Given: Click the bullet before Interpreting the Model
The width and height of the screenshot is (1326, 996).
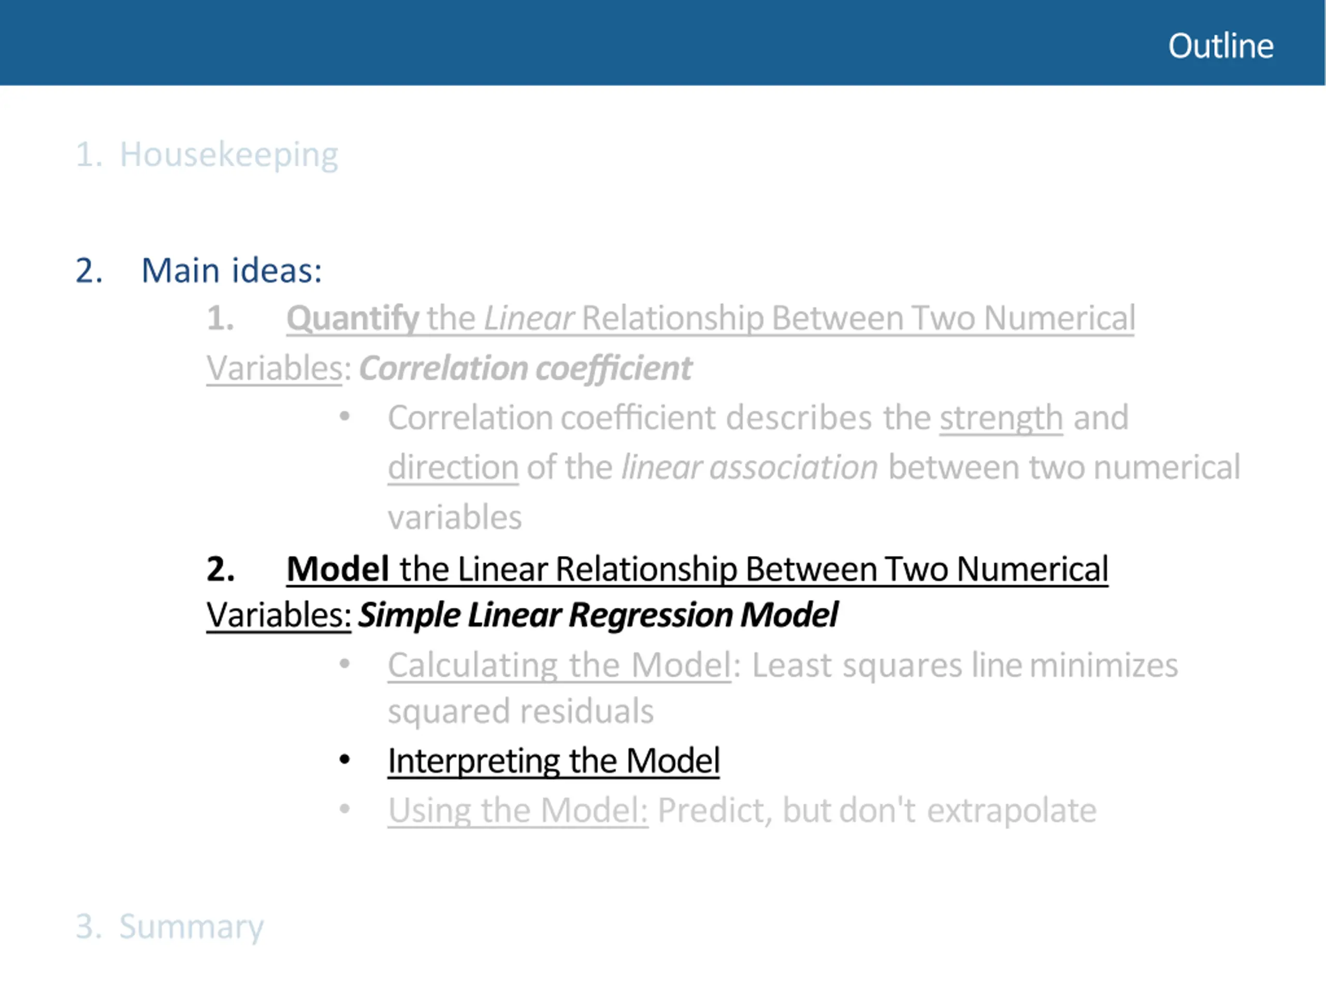Looking at the screenshot, I should pos(344,760).
